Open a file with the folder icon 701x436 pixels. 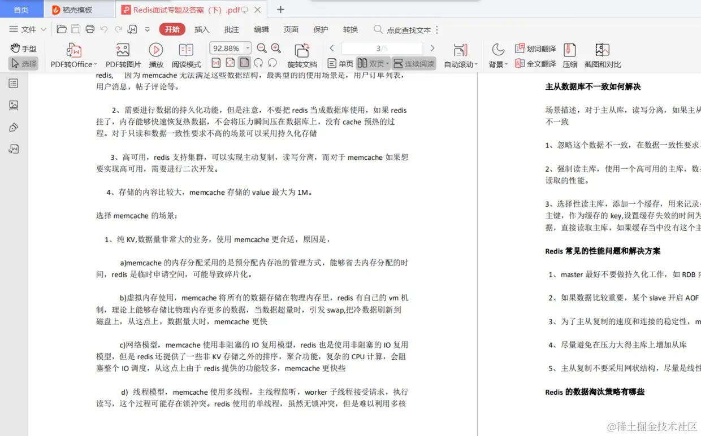coord(62,29)
